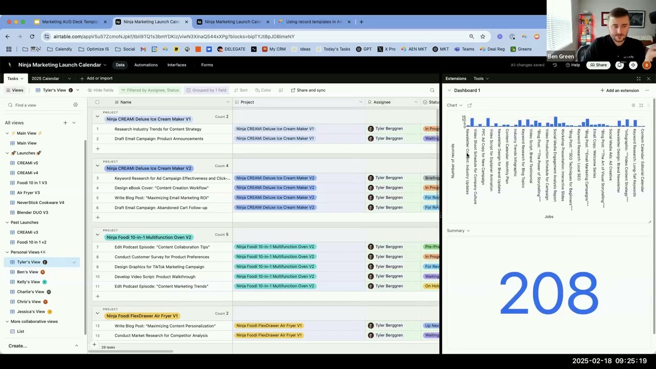Open the search icon in the view toolbar

pyautogui.click(x=432, y=90)
